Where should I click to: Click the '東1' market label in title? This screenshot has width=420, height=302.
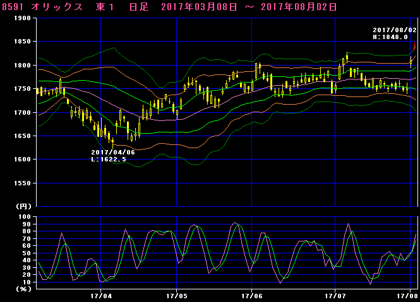point(105,7)
